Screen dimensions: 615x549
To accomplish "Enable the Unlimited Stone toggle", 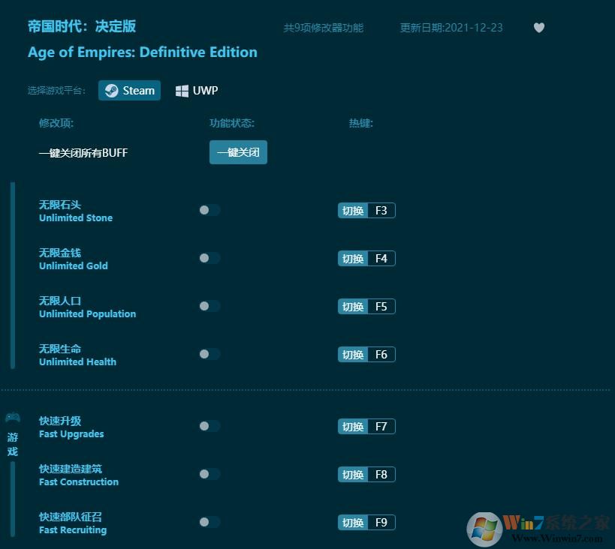I will pos(210,210).
